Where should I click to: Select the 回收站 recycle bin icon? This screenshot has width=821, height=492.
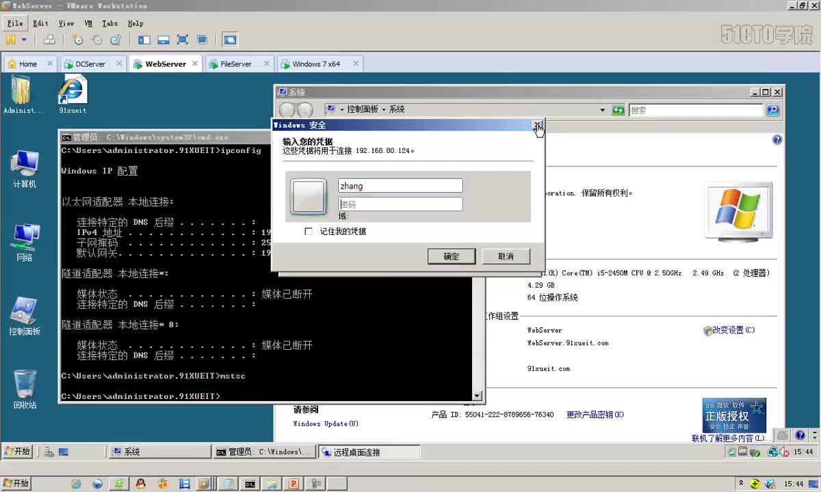25,389
